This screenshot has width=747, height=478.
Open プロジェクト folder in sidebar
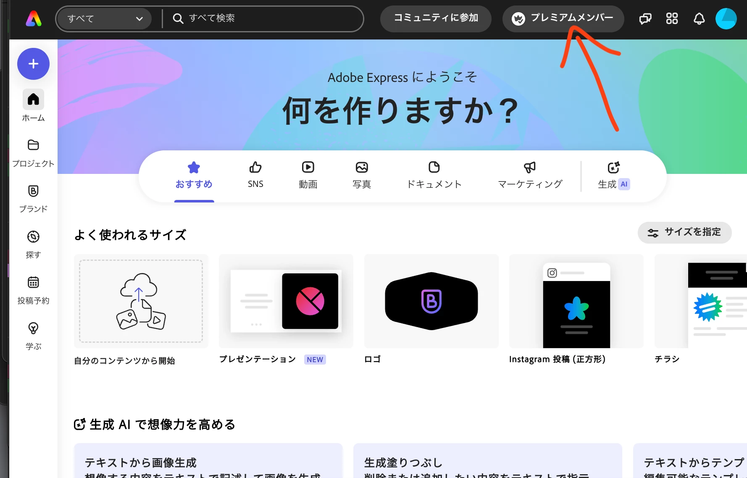point(33,153)
